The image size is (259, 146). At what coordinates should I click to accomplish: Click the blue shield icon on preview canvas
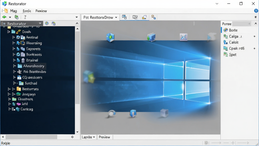pyautogui.click(x=133, y=113)
